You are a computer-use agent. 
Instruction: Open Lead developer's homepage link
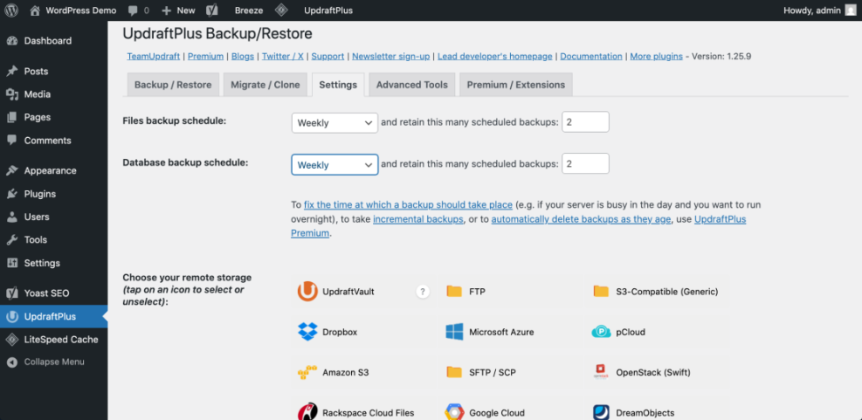(x=495, y=56)
